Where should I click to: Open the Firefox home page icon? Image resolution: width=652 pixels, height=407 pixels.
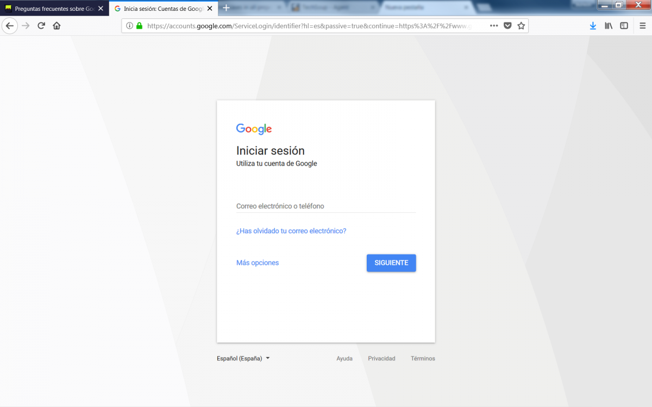[x=57, y=26]
